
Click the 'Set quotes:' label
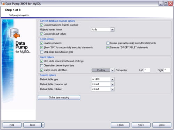tap(122, 70)
